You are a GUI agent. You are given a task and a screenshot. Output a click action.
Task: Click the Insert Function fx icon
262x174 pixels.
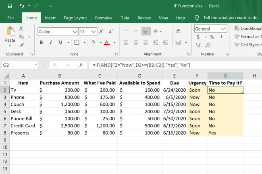pos(81,65)
